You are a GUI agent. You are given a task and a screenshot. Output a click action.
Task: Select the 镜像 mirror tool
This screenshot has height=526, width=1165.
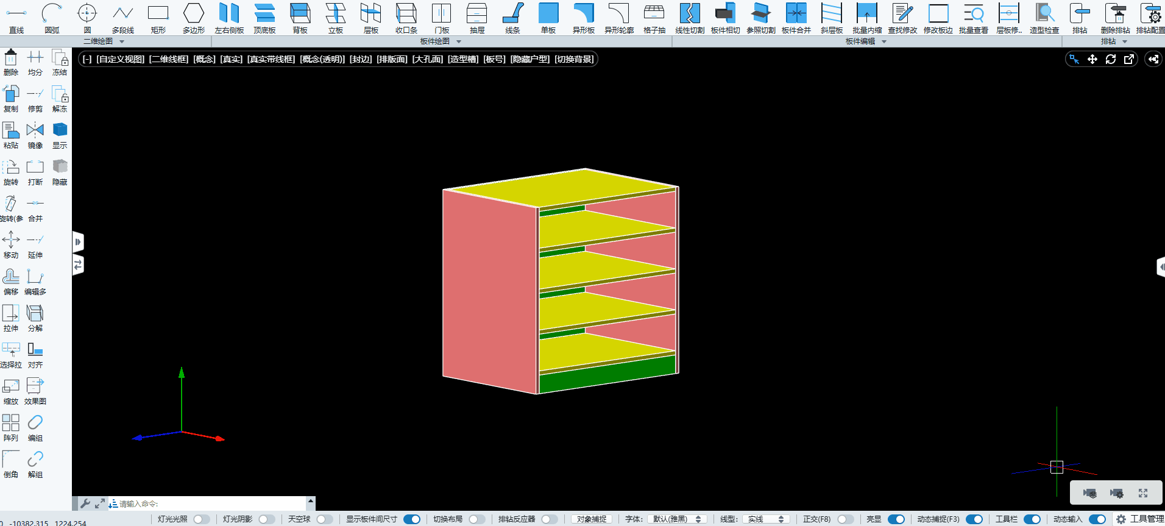35,135
